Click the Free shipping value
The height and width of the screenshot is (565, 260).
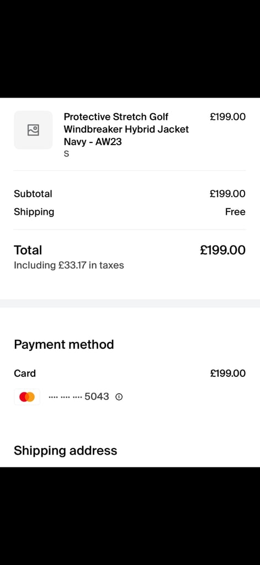235,212
